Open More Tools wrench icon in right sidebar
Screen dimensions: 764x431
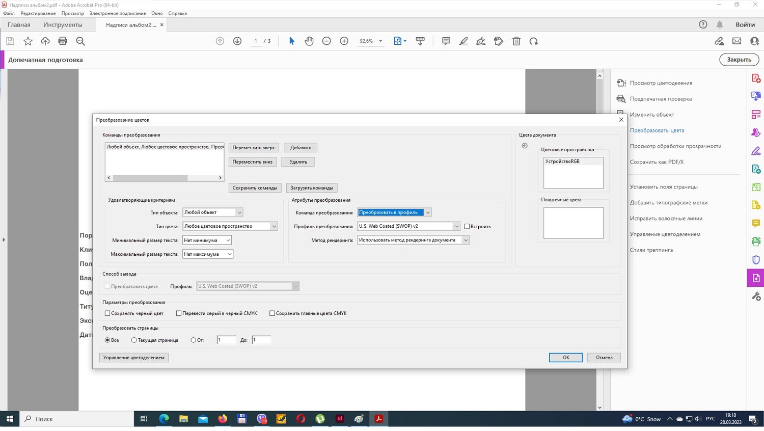tap(756, 297)
